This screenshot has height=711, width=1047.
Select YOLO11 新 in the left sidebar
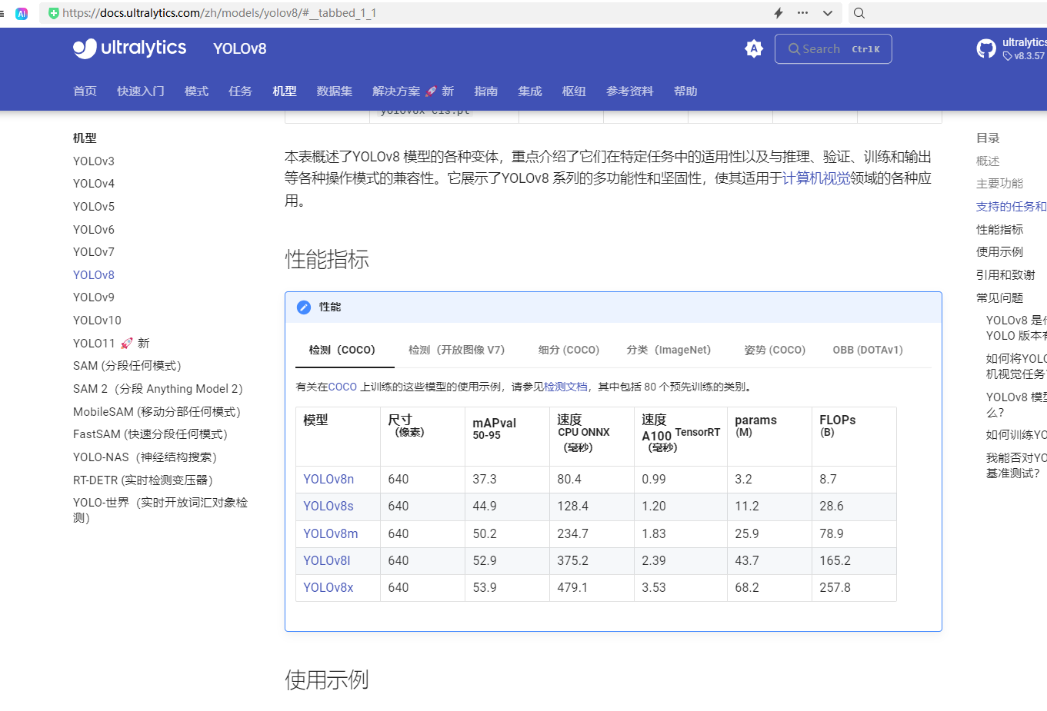112,344
